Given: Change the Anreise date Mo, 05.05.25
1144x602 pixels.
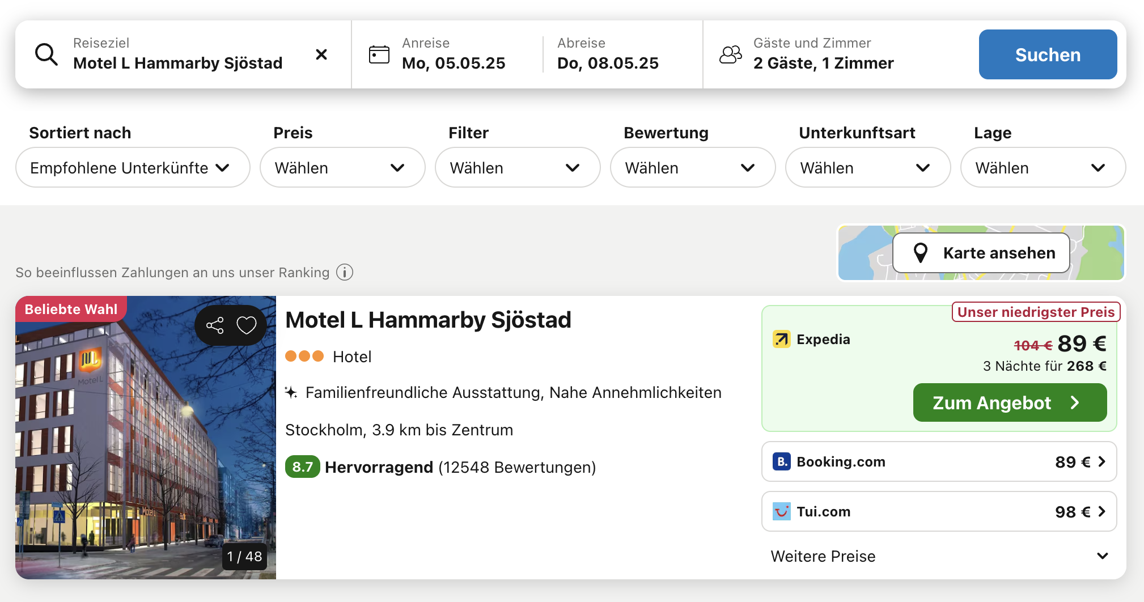Looking at the screenshot, I should (454, 54).
